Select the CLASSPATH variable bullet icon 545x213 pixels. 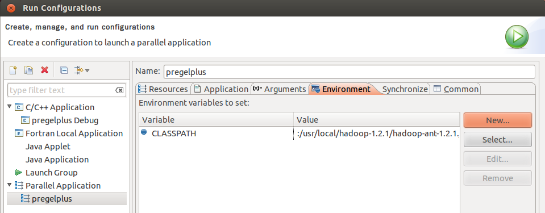(144, 132)
